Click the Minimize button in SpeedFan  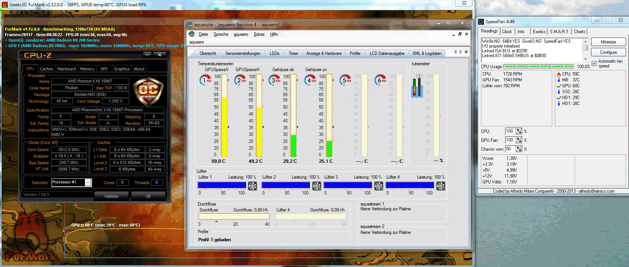[x=608, y=42]
